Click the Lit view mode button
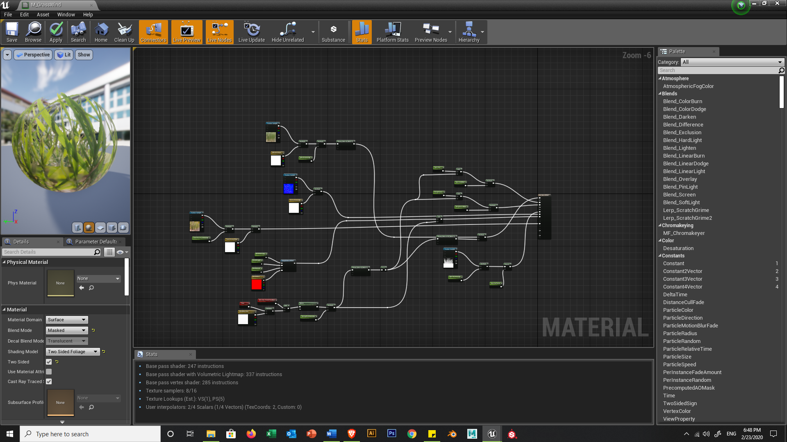Image resolution: width=787 pixels, height=442 pixels. click(64, 55)
